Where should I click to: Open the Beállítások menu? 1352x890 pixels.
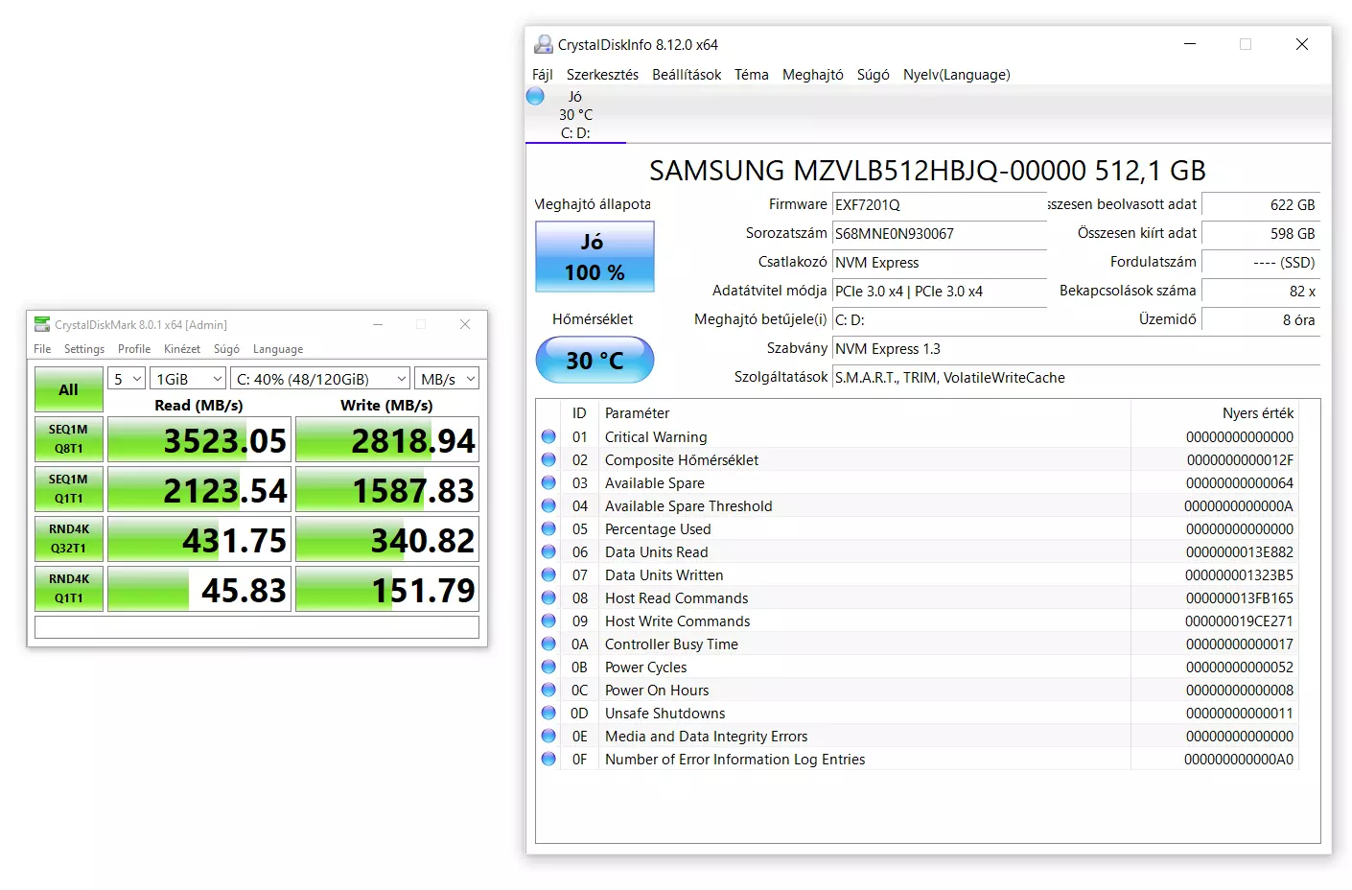(x=687, y=74)
